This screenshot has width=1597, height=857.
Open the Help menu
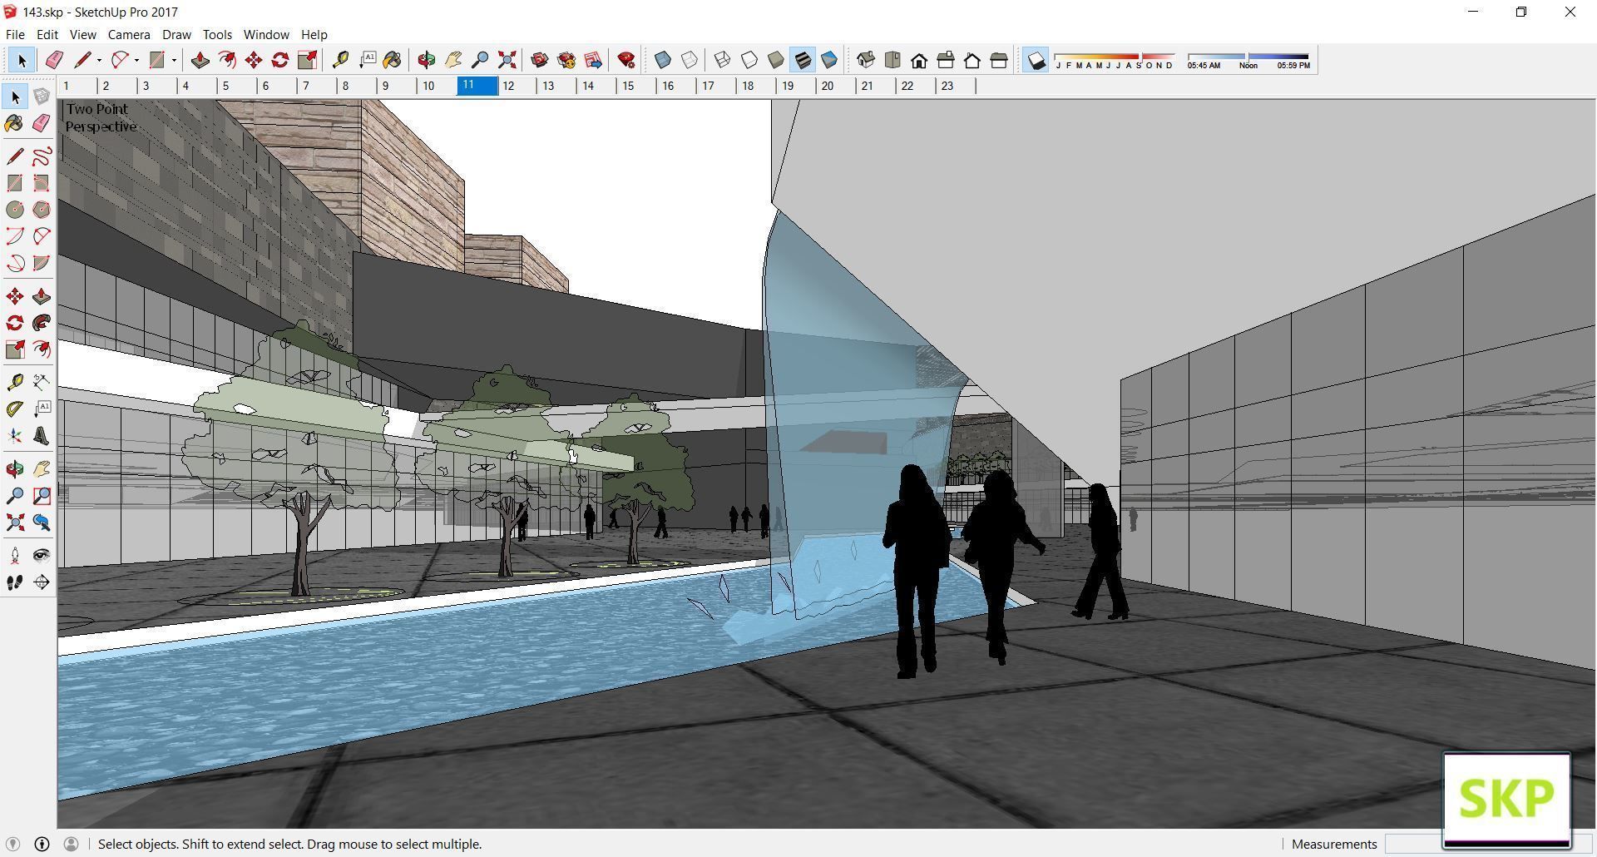[314, 35]
